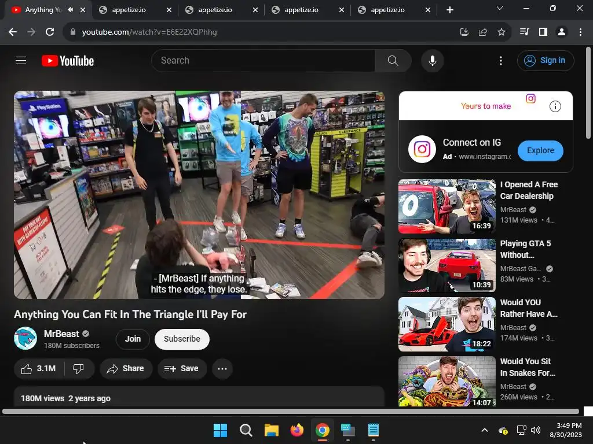Click the search magnifier button
593x444 pixels.
pyautogui.click(x=393, y=60)
